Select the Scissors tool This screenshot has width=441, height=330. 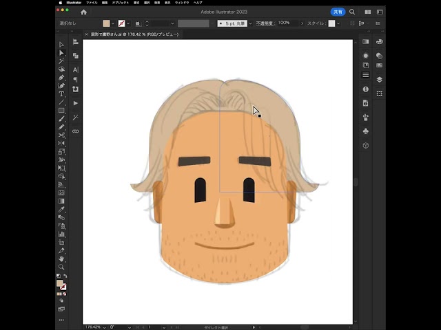point(61,135)
